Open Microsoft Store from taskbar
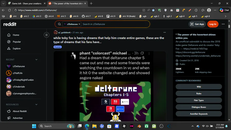Screen dimensions: 231x130 (109, 126)
